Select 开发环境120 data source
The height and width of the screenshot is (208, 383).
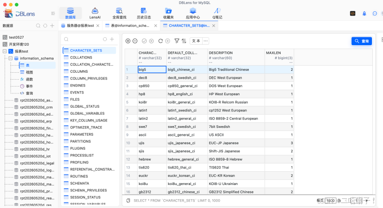[x=19, y=44]
